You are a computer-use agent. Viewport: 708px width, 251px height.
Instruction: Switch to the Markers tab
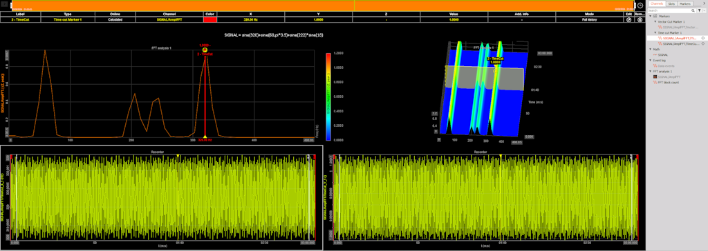[x=685, y=3]
